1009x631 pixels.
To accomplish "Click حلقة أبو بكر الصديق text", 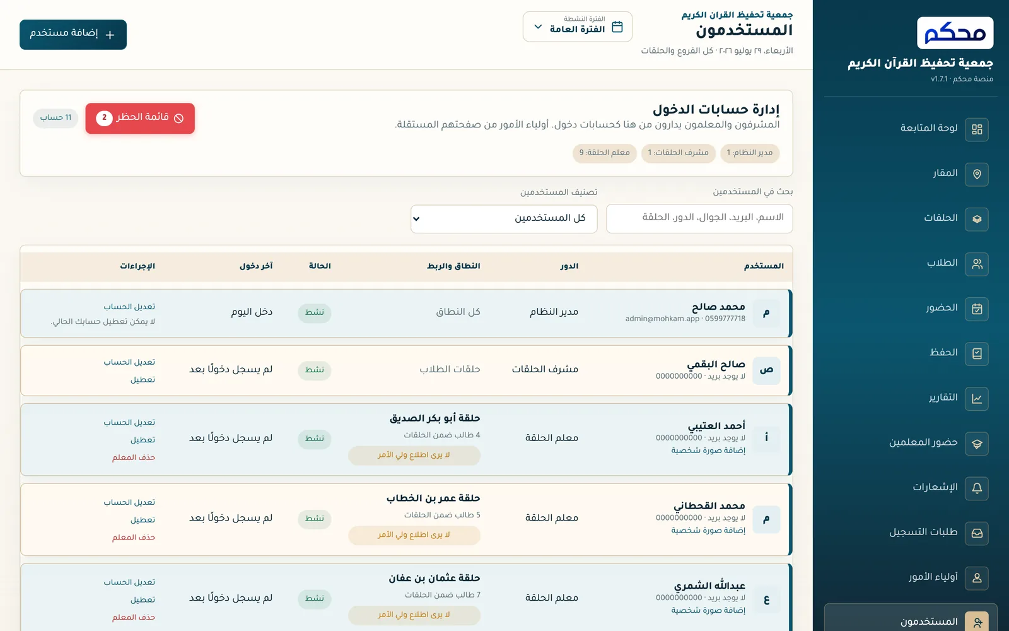I will [x=435, y=418].
